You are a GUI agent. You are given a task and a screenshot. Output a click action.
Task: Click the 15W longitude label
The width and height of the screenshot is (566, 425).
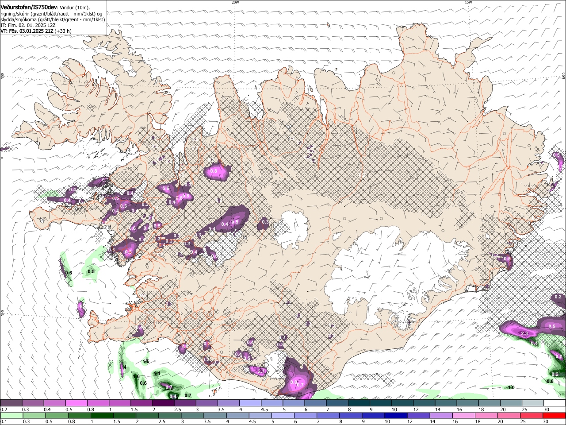(x=468, y=2)
